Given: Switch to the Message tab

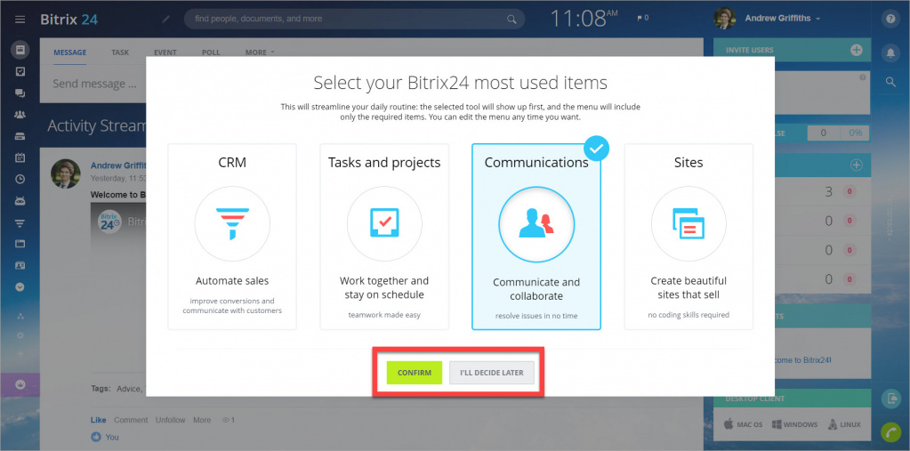Looking at the screenshot, I should pos(69,52).
